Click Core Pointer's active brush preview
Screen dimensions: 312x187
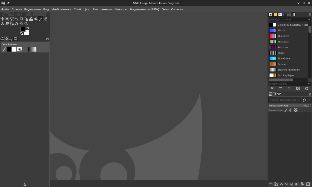point(19,49)
